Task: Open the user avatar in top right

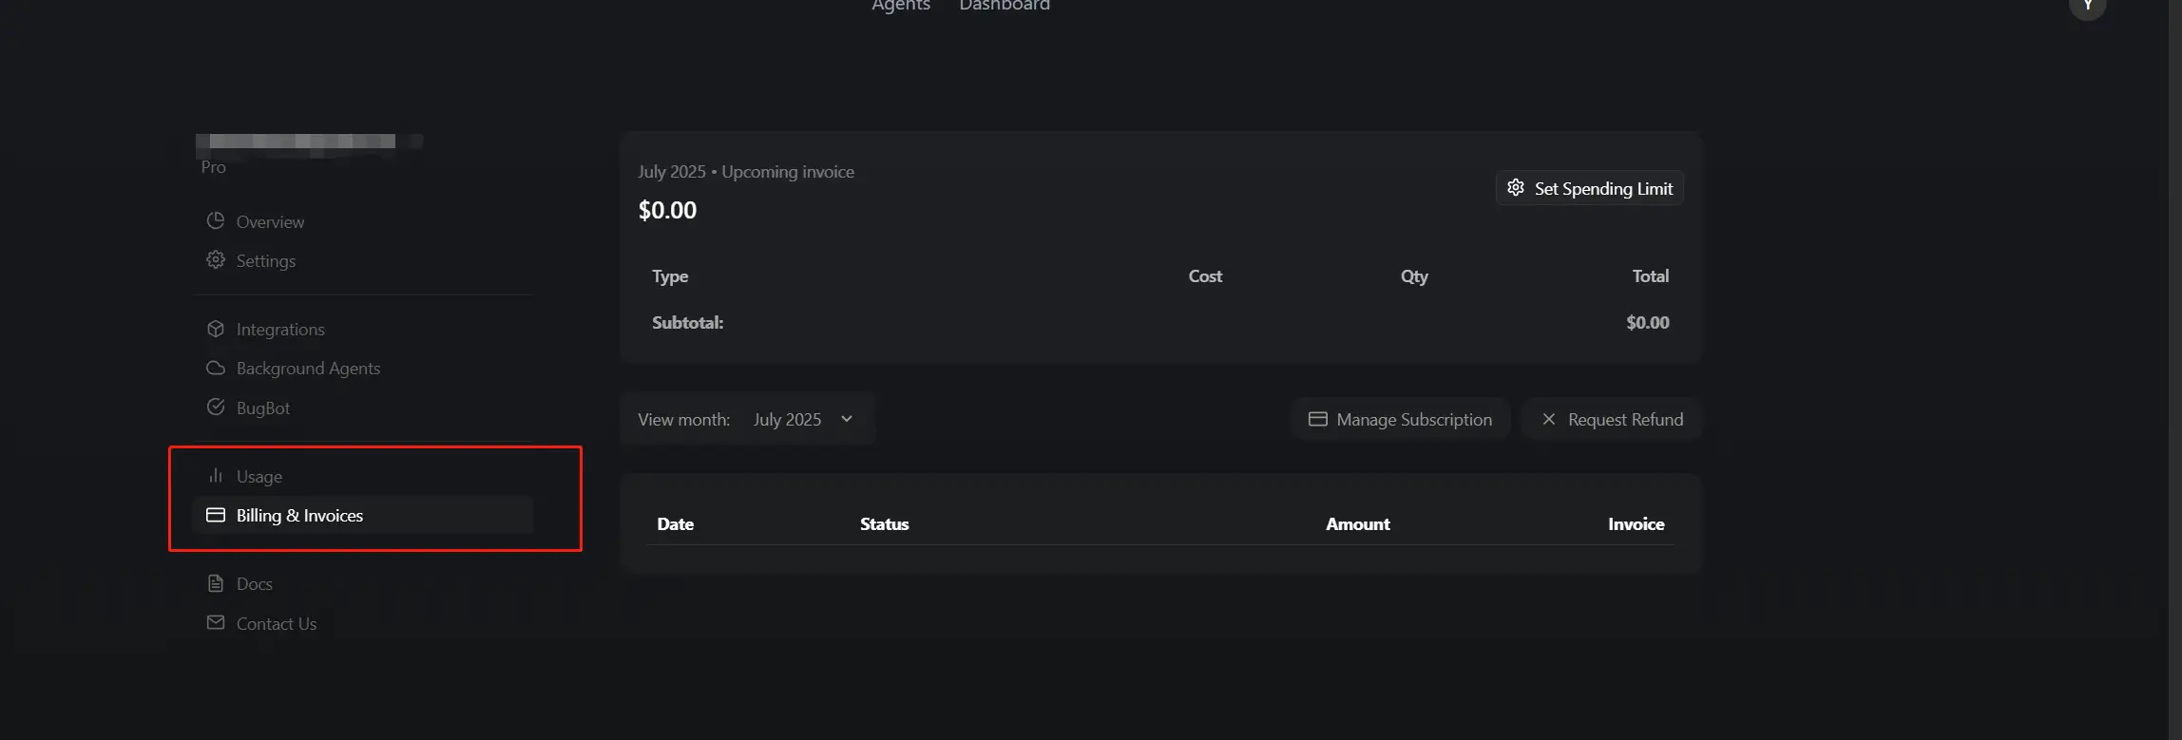Action: tap(2087, 6)
